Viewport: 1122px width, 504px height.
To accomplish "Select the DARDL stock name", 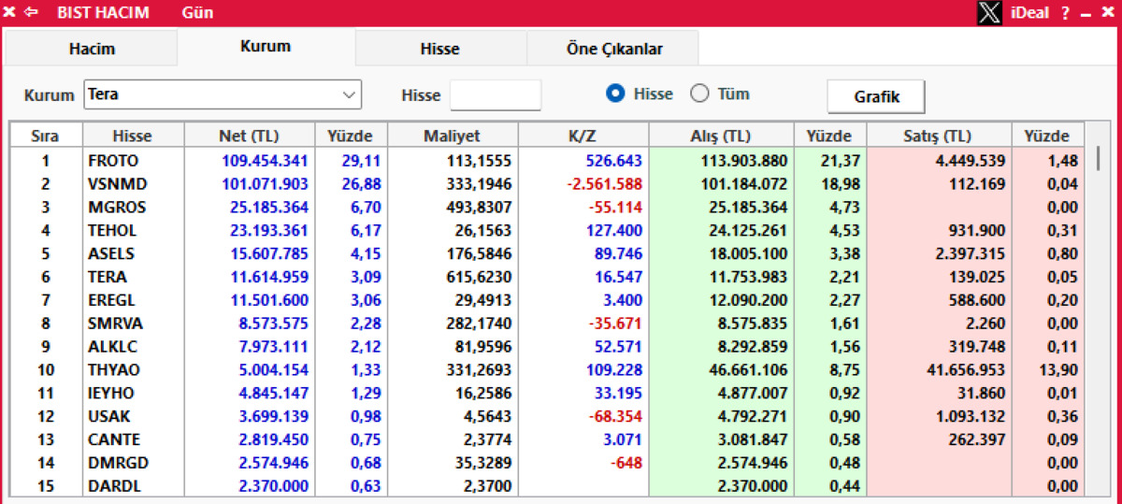I will 114,485.
